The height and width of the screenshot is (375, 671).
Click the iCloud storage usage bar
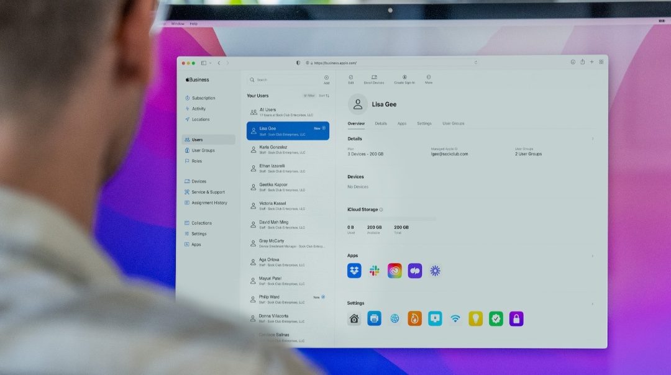391,218
